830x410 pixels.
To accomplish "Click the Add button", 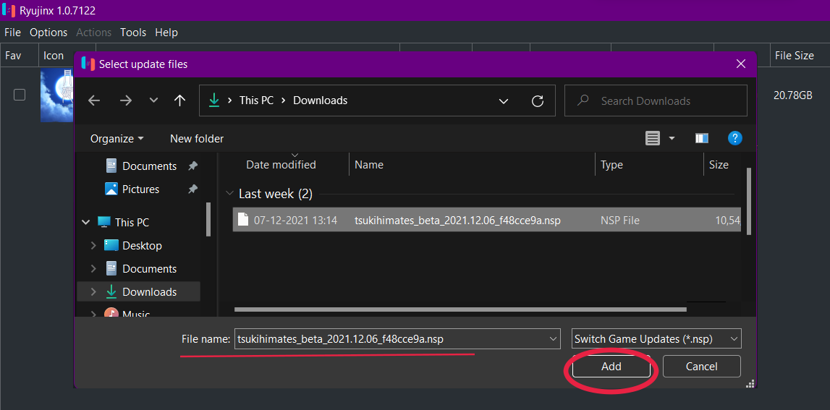I will (611, 366).
